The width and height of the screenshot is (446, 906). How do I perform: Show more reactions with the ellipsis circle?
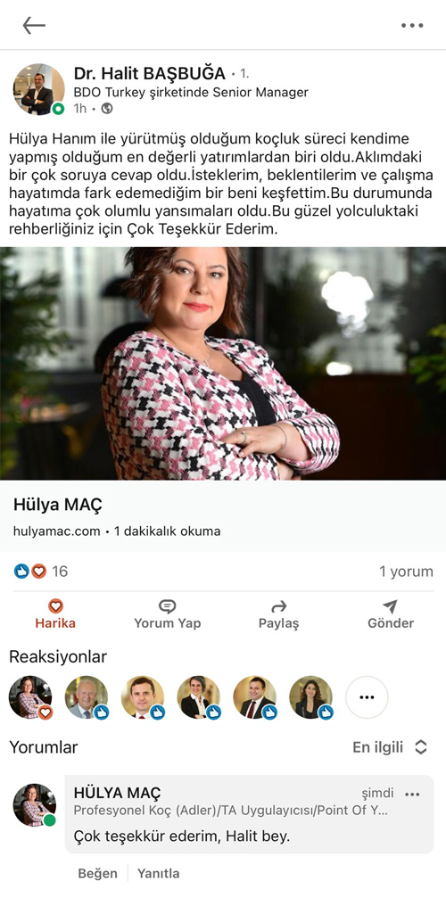367,697
